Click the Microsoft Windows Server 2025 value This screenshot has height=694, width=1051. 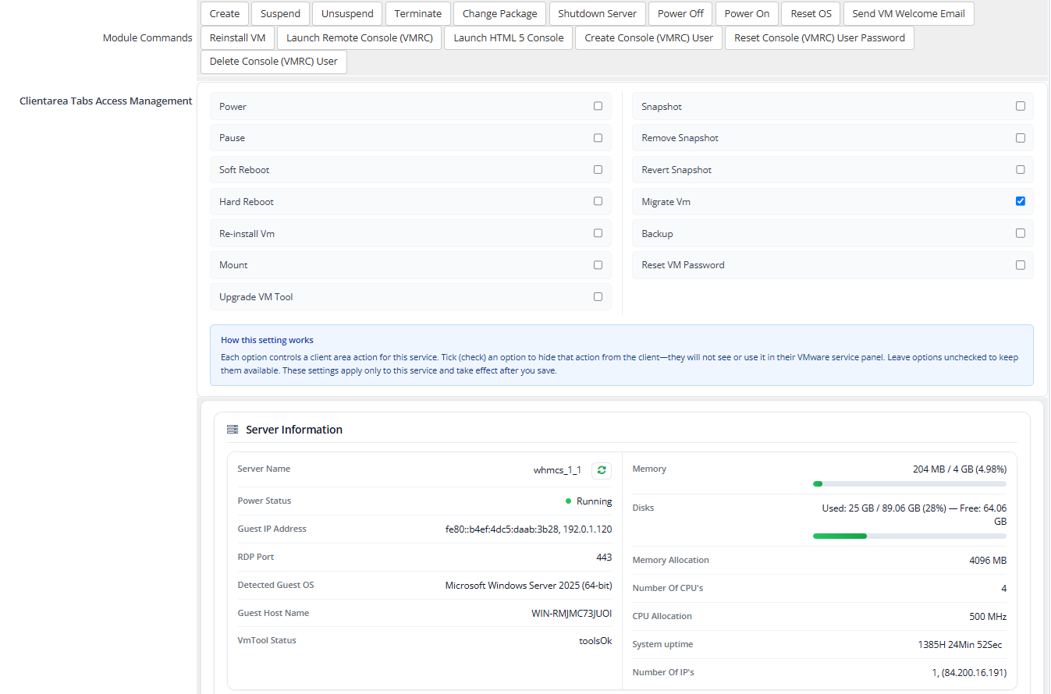528,585
